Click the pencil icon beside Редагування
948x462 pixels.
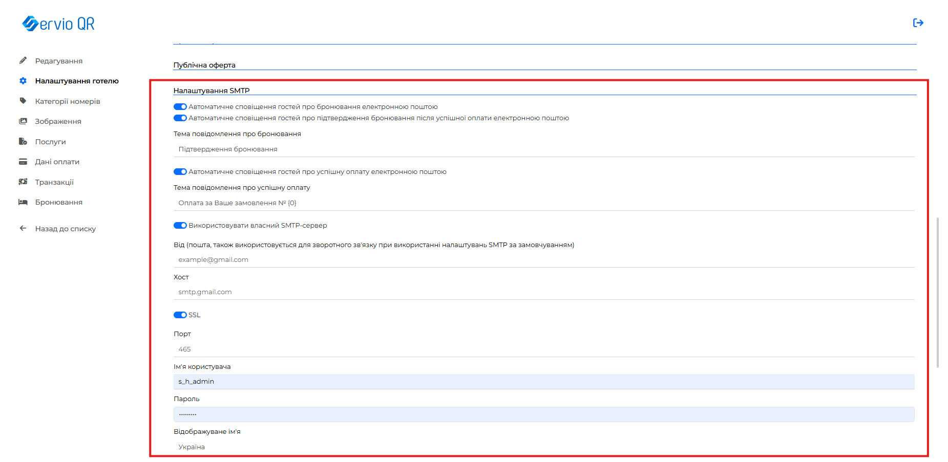tap(23, 61)
